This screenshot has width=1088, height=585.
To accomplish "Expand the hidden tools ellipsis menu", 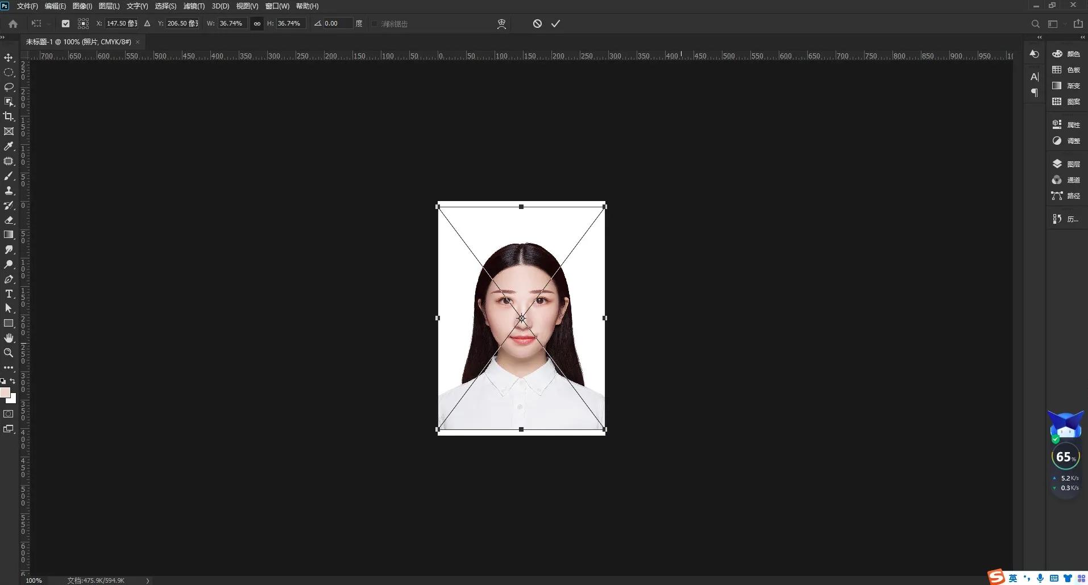I will (9, 367).
